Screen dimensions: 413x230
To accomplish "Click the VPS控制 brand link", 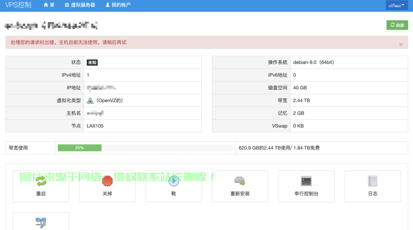I will pos(18,5).
